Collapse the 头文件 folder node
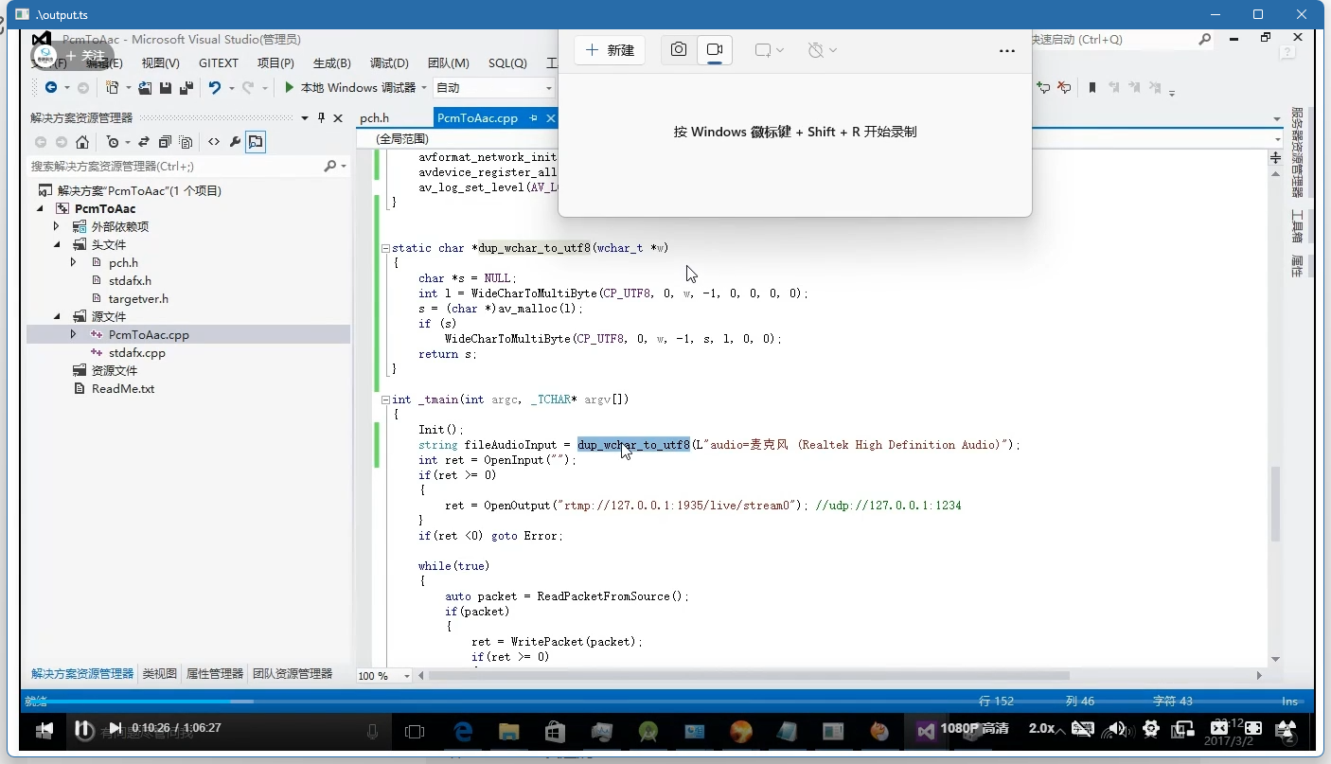This screenshot has height=764, width=1331. (x=57, y=244)
